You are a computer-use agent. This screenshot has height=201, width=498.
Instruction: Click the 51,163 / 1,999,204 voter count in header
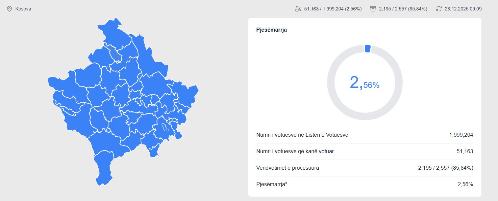333,9
